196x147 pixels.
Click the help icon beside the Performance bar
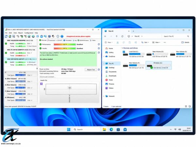(99, 44)
